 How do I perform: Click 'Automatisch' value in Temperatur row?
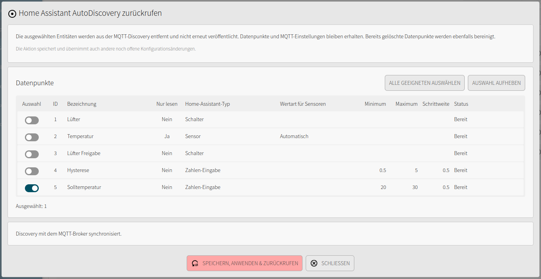pos(294,136)
